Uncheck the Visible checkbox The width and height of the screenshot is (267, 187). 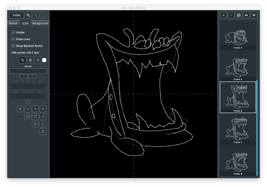(x=13, y=33)
